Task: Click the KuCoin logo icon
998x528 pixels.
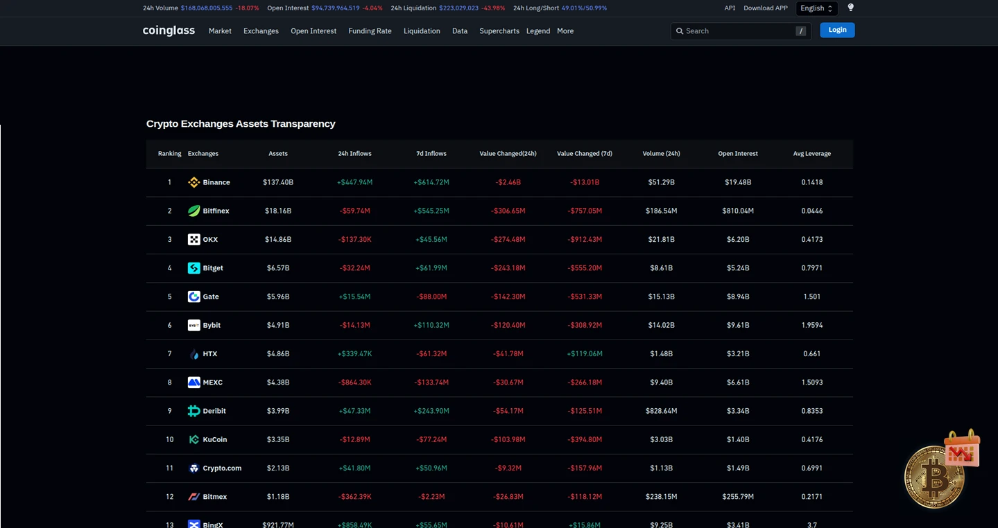Action: coord(193,439)
